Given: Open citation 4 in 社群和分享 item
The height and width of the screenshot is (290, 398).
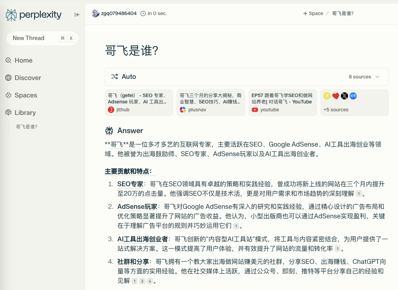Looking at the screenshot, I should tap(150, 281).
